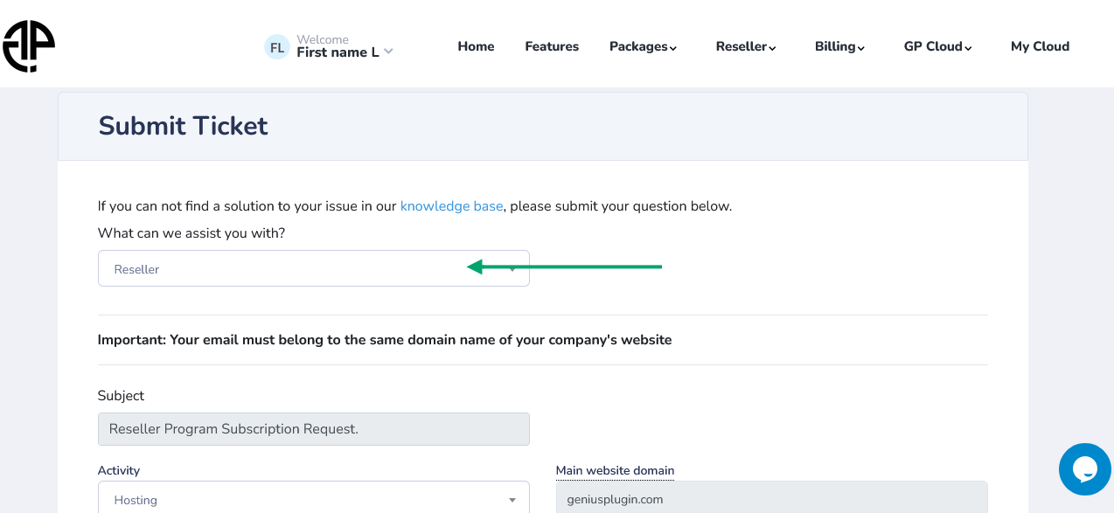Open the Activity Hosting dropdown
Viewport: 1114px width, 513px height.
click(313, 499)
